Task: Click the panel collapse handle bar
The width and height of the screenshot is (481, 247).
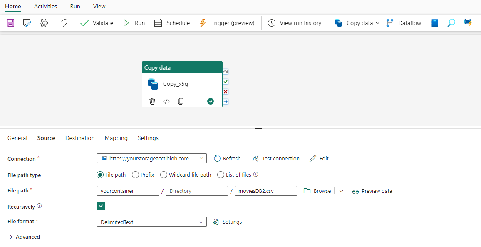Action: pyautogui.click(x=258, y=128)
